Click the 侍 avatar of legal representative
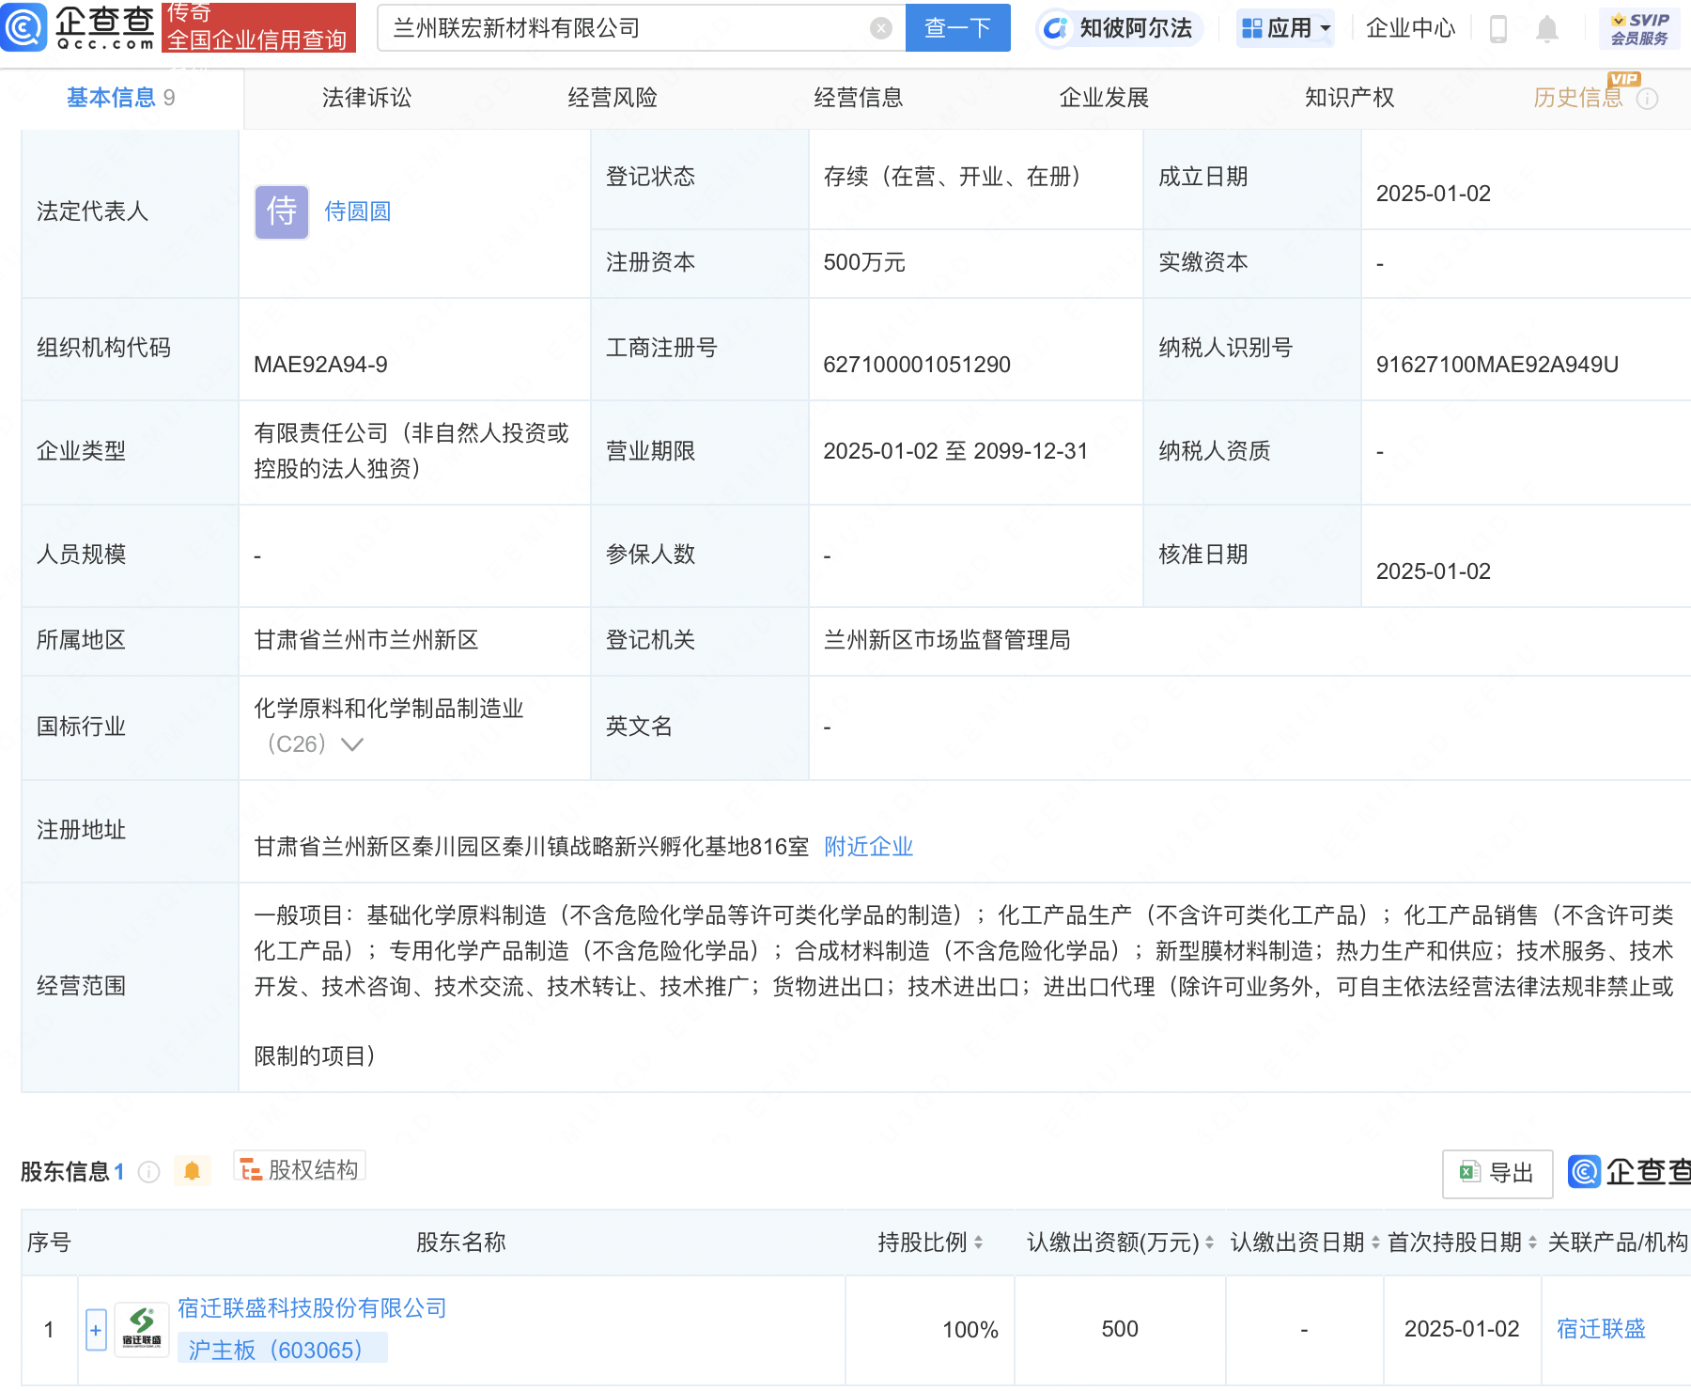The width and height of the screenshot is (1691, 1391). click(282, 212)
